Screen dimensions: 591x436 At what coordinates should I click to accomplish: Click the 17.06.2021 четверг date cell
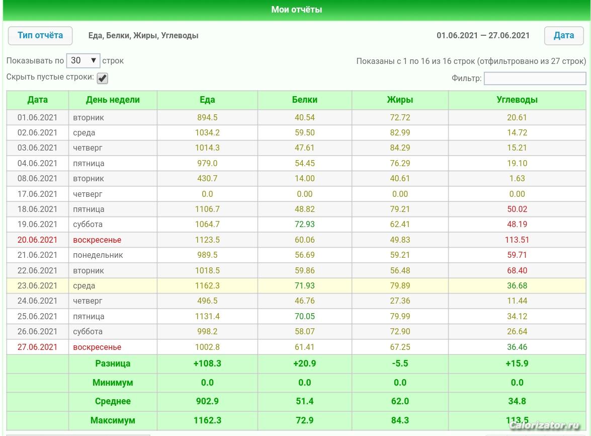click(38, 194)
